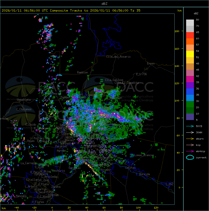Click the pink bip arrow icon

(190, 145)
